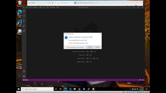This screenshot has height=93, width=166.
Task: Switch to the MAMP browser tab
Action: 39,3
